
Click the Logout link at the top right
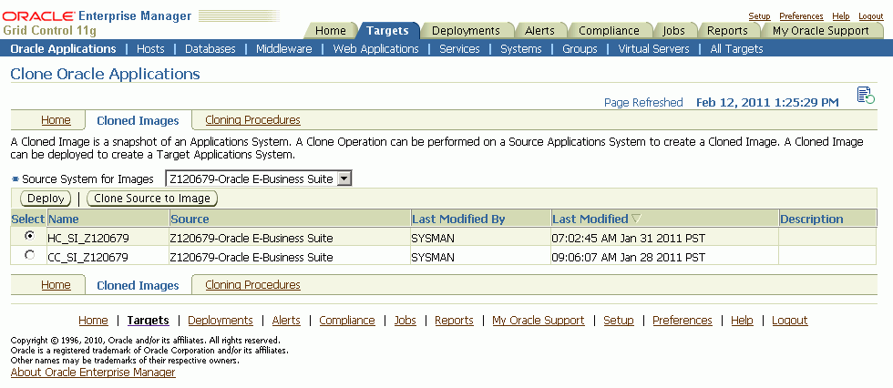tap(871, 16)
